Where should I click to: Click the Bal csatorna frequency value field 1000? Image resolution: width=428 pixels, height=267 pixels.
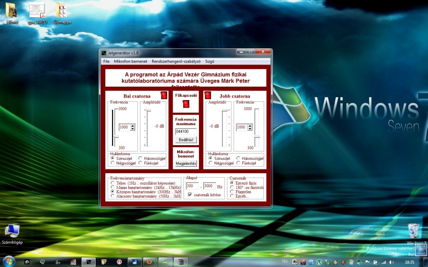[125, 127]
